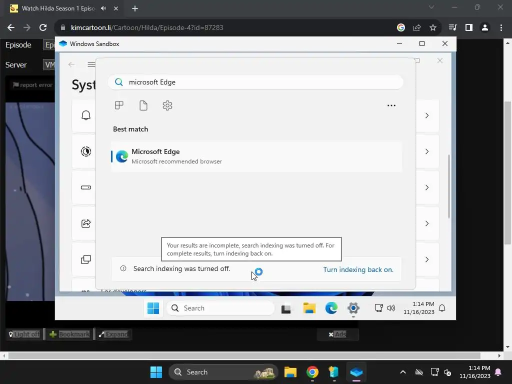Go back in Chrome browser
The height and width of the screenshot is (384, 512).
pos(11,28)
